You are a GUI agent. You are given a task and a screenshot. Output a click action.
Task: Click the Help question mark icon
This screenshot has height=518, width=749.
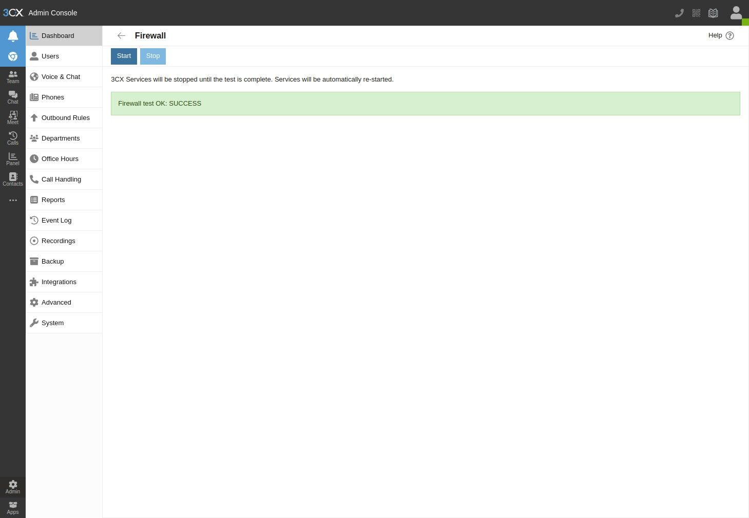pyautogui.click(x=729, y=35)
